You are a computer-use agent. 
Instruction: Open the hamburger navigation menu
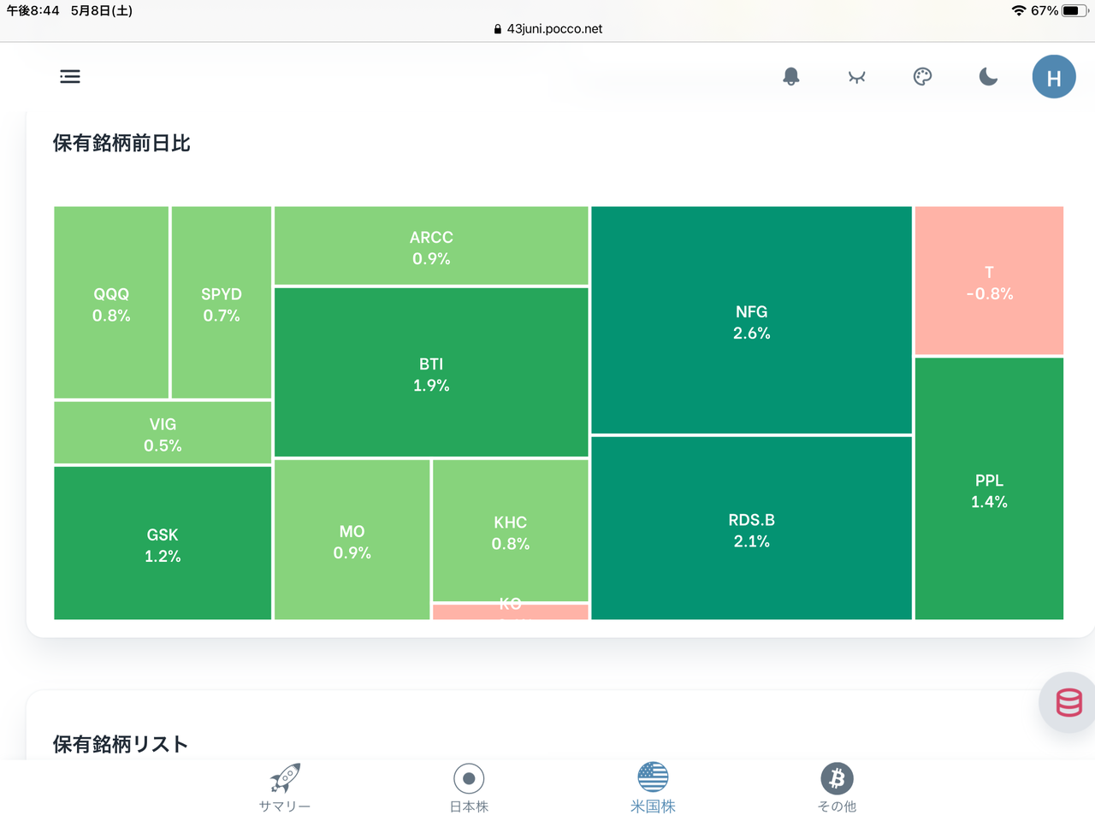70,77
